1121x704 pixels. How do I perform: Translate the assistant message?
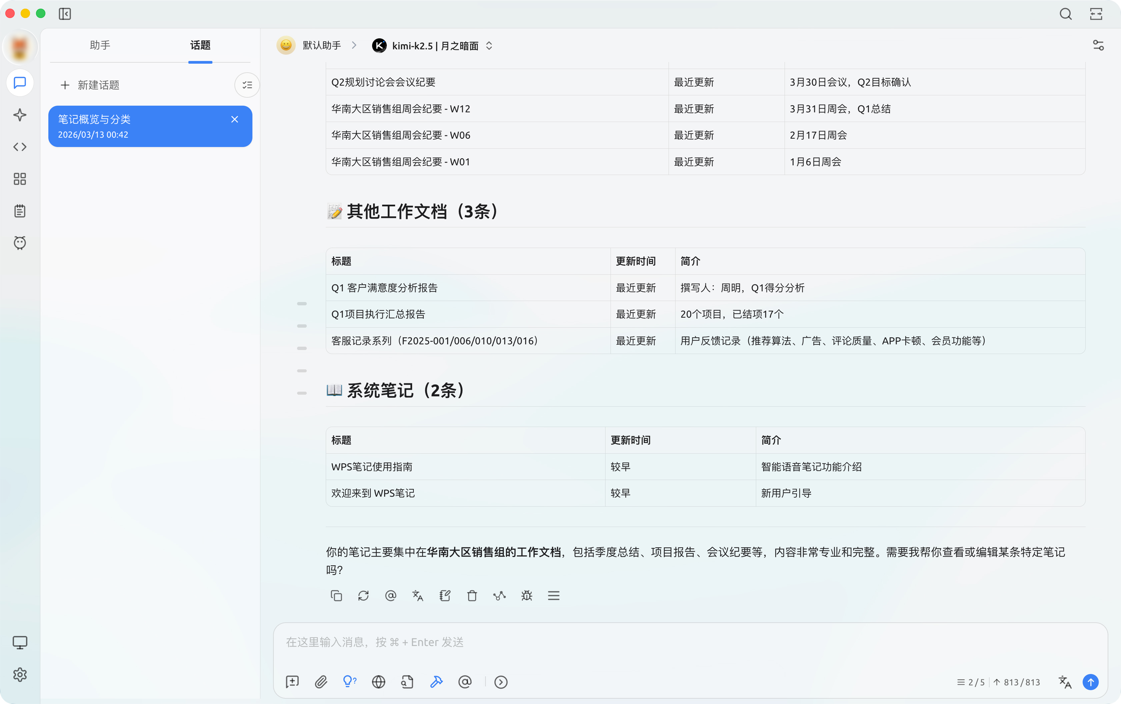[x=417, y=596]
